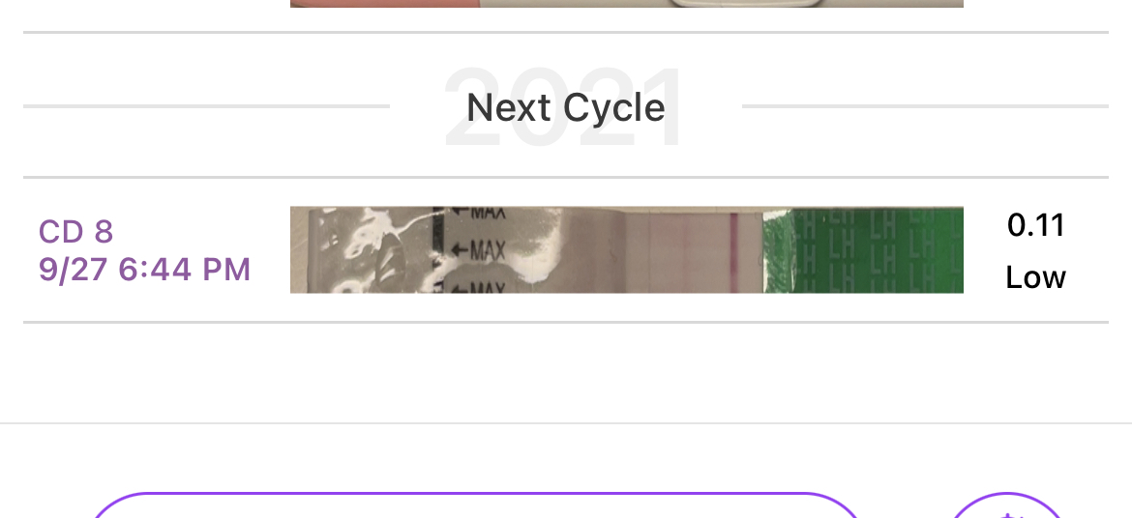Tap the green LH handle of the strip

pyautogui.click(x=863, y=249)
